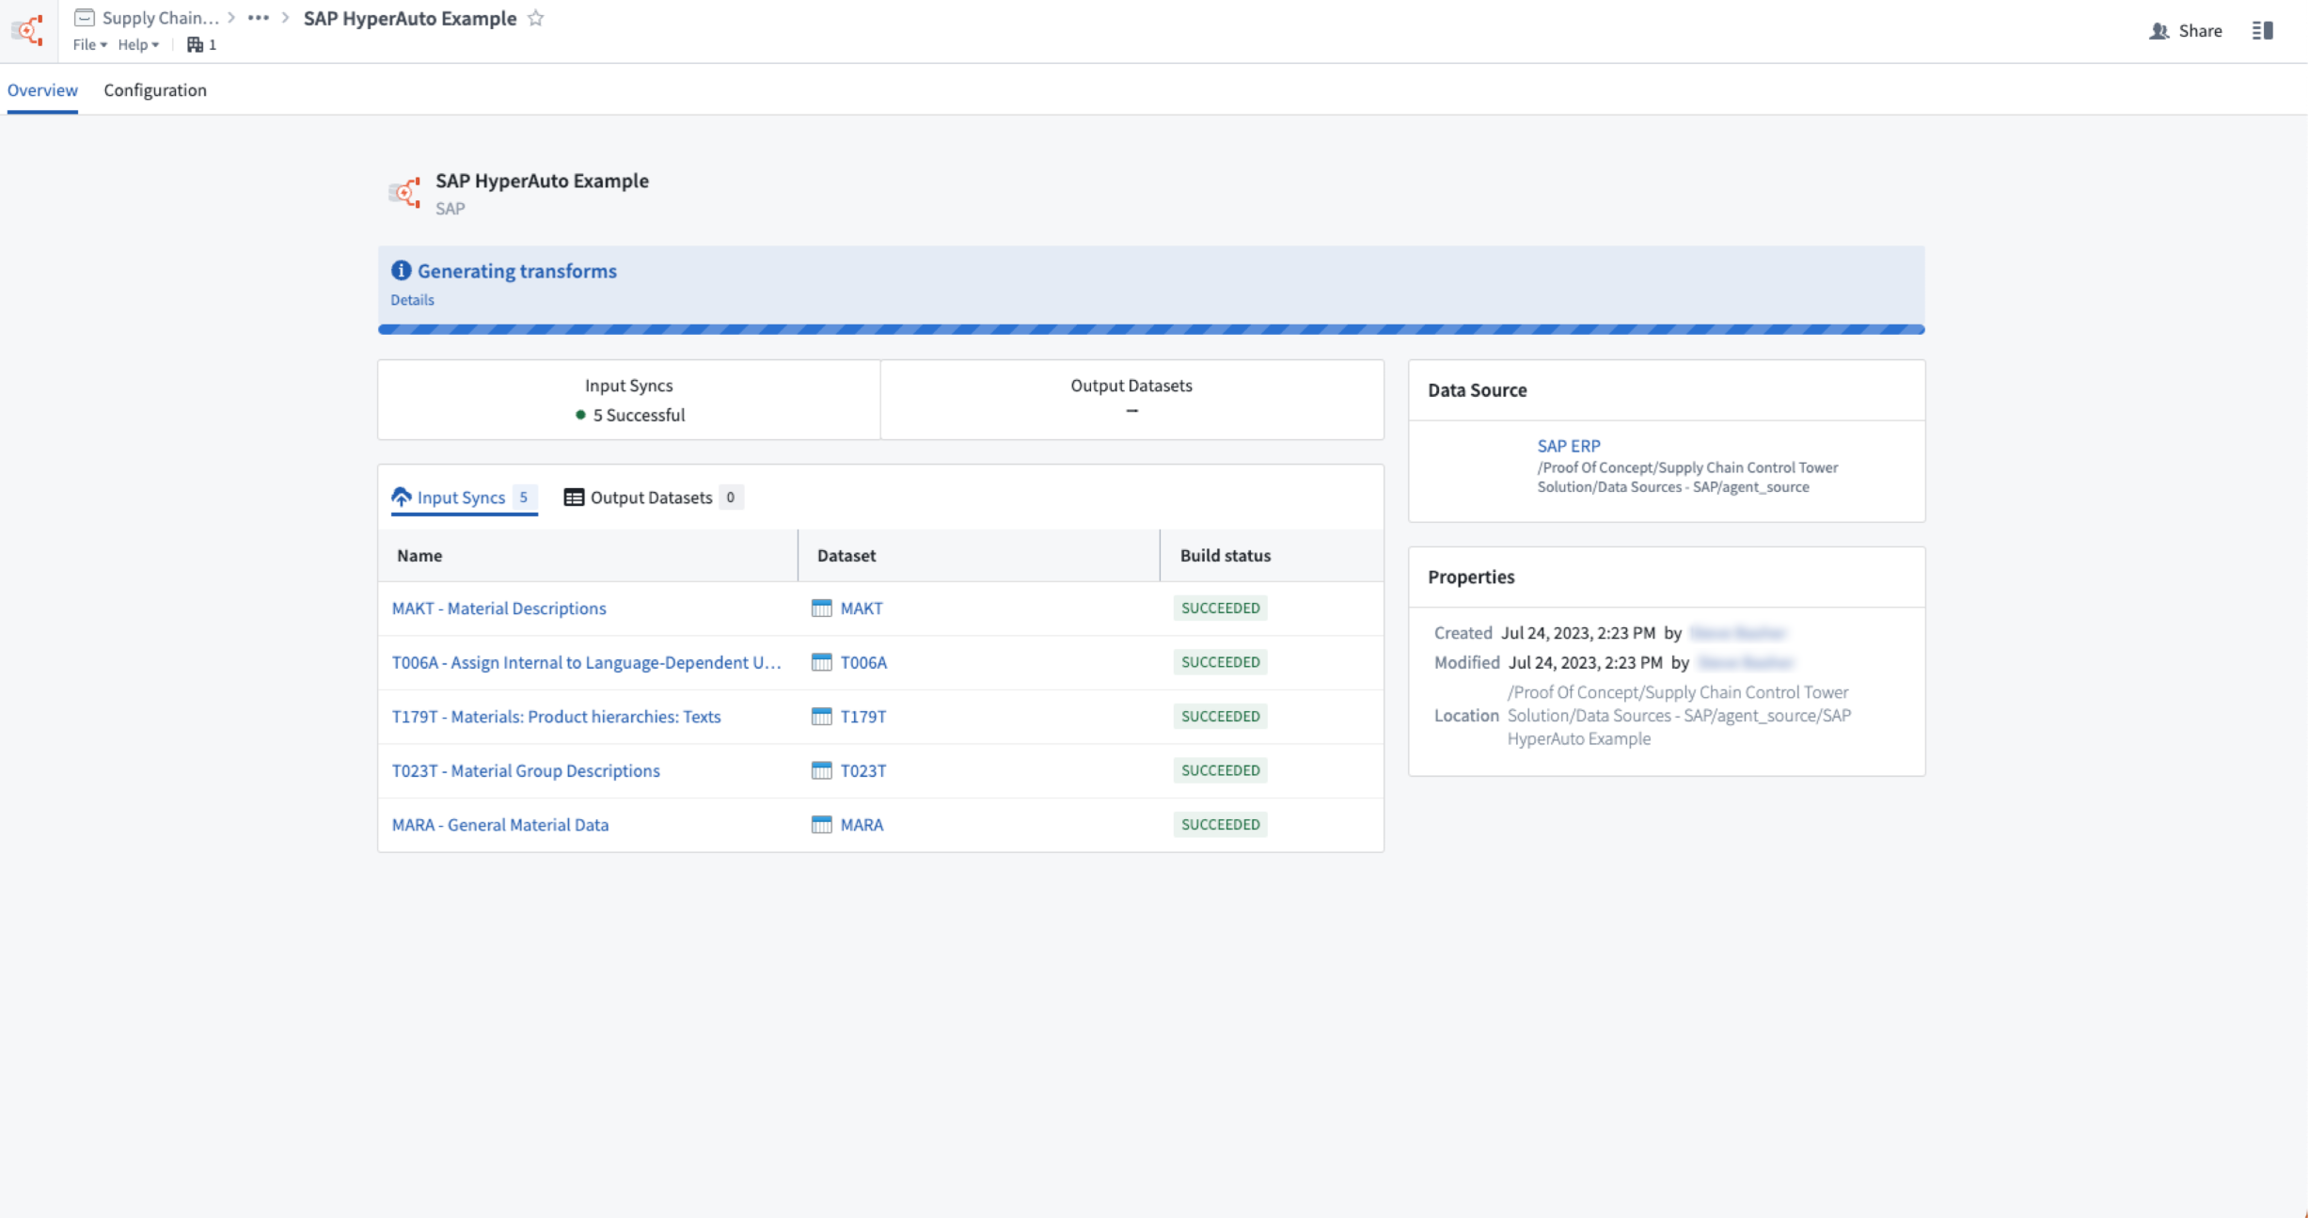Click SUCCEEDED status in T006A row
Viewport: 2309px width, 1218px height.
click(1220, 662)
